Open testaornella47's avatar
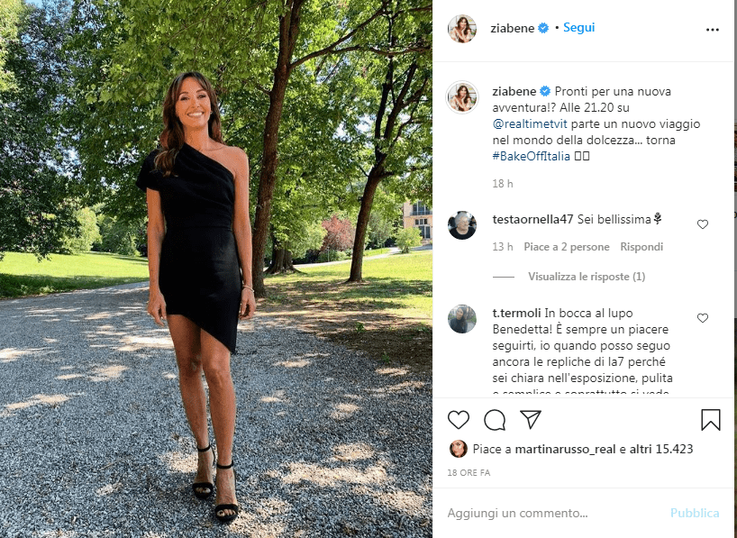 coord(462,225)
